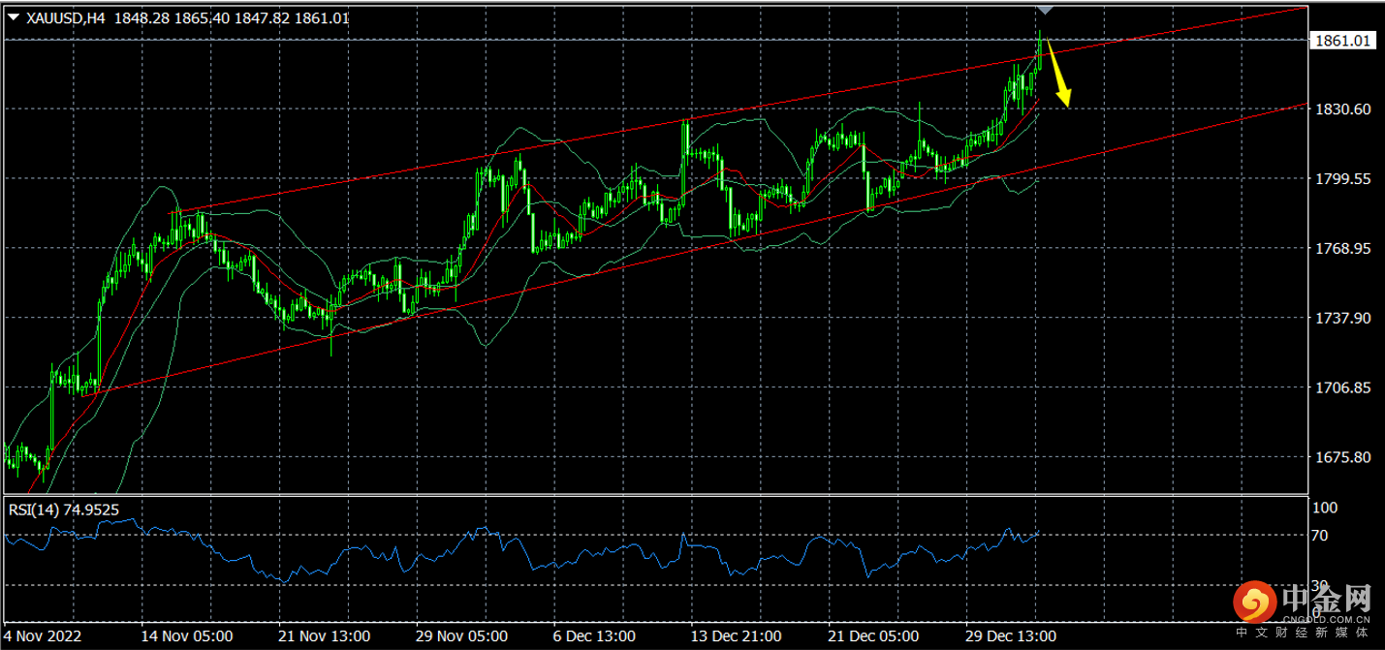Click the RSI scale value 100

point(1323,508)
